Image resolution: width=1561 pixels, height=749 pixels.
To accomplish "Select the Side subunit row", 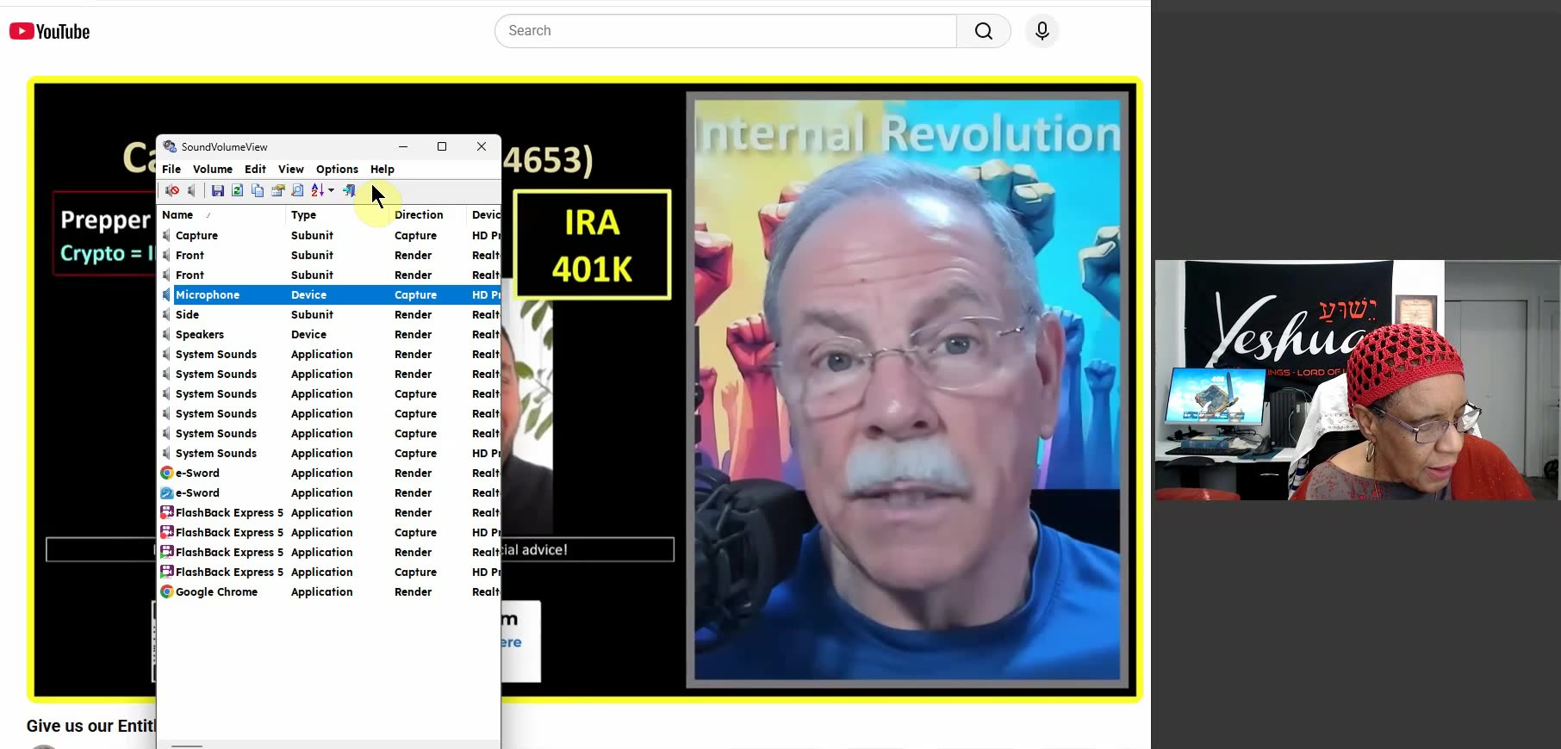I will coord(329,315).
